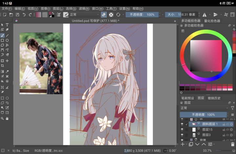Select the Ellipse tool

7,40
